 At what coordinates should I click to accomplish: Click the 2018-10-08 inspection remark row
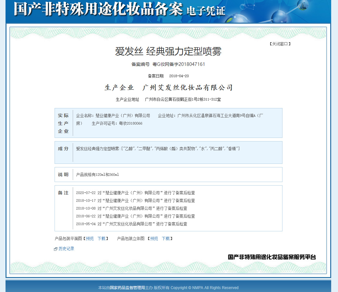pos(131,208)
